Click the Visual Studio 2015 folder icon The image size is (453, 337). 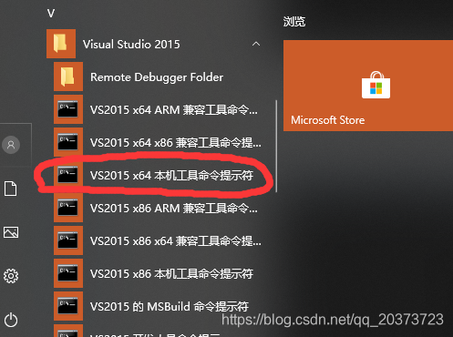pyautogui.click(x=61, y=44)
